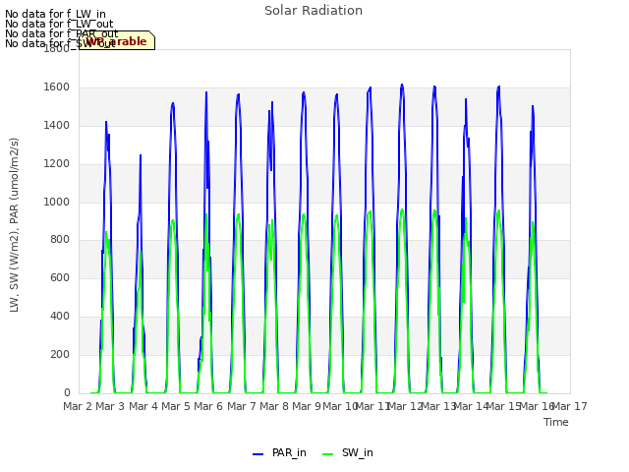Viewport: 629px width, 472px height.
Task: Click the 200 y-axis tick label
Action: click(x=60, y=354)
